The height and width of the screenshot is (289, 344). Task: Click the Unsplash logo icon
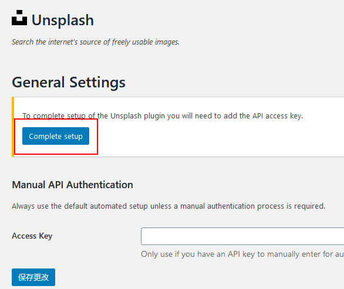19,18
